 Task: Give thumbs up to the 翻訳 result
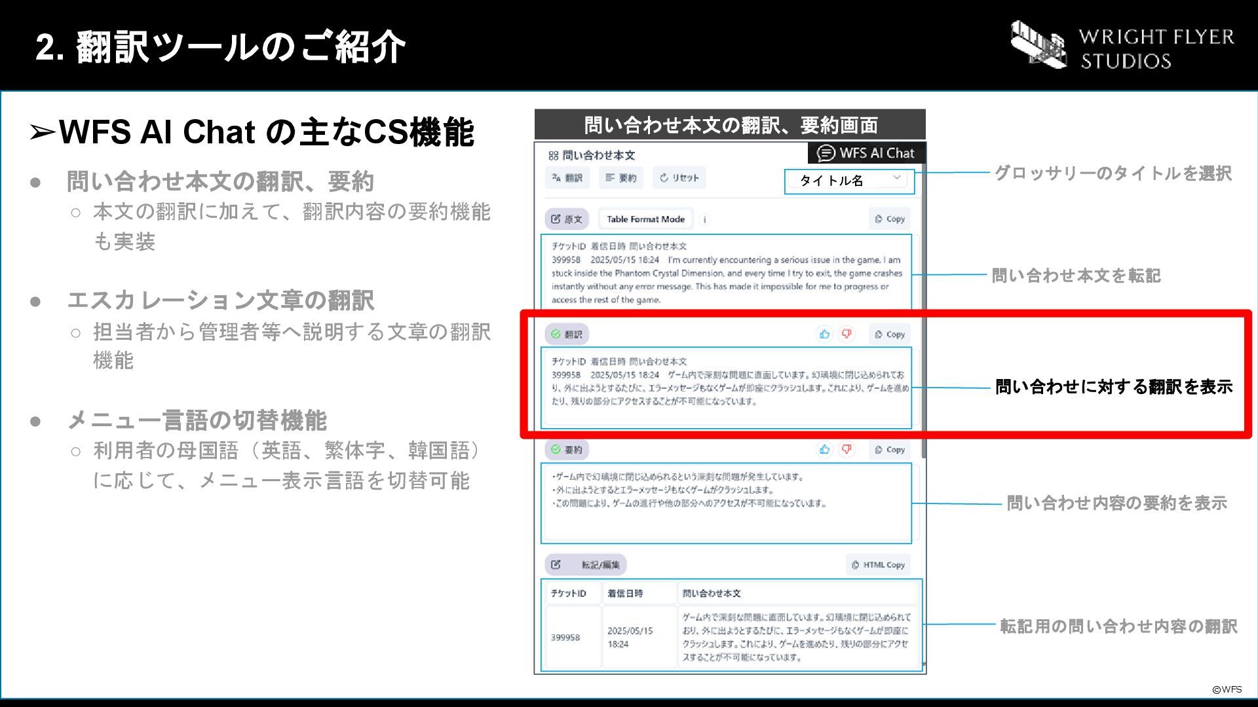(x=824, y=335)
